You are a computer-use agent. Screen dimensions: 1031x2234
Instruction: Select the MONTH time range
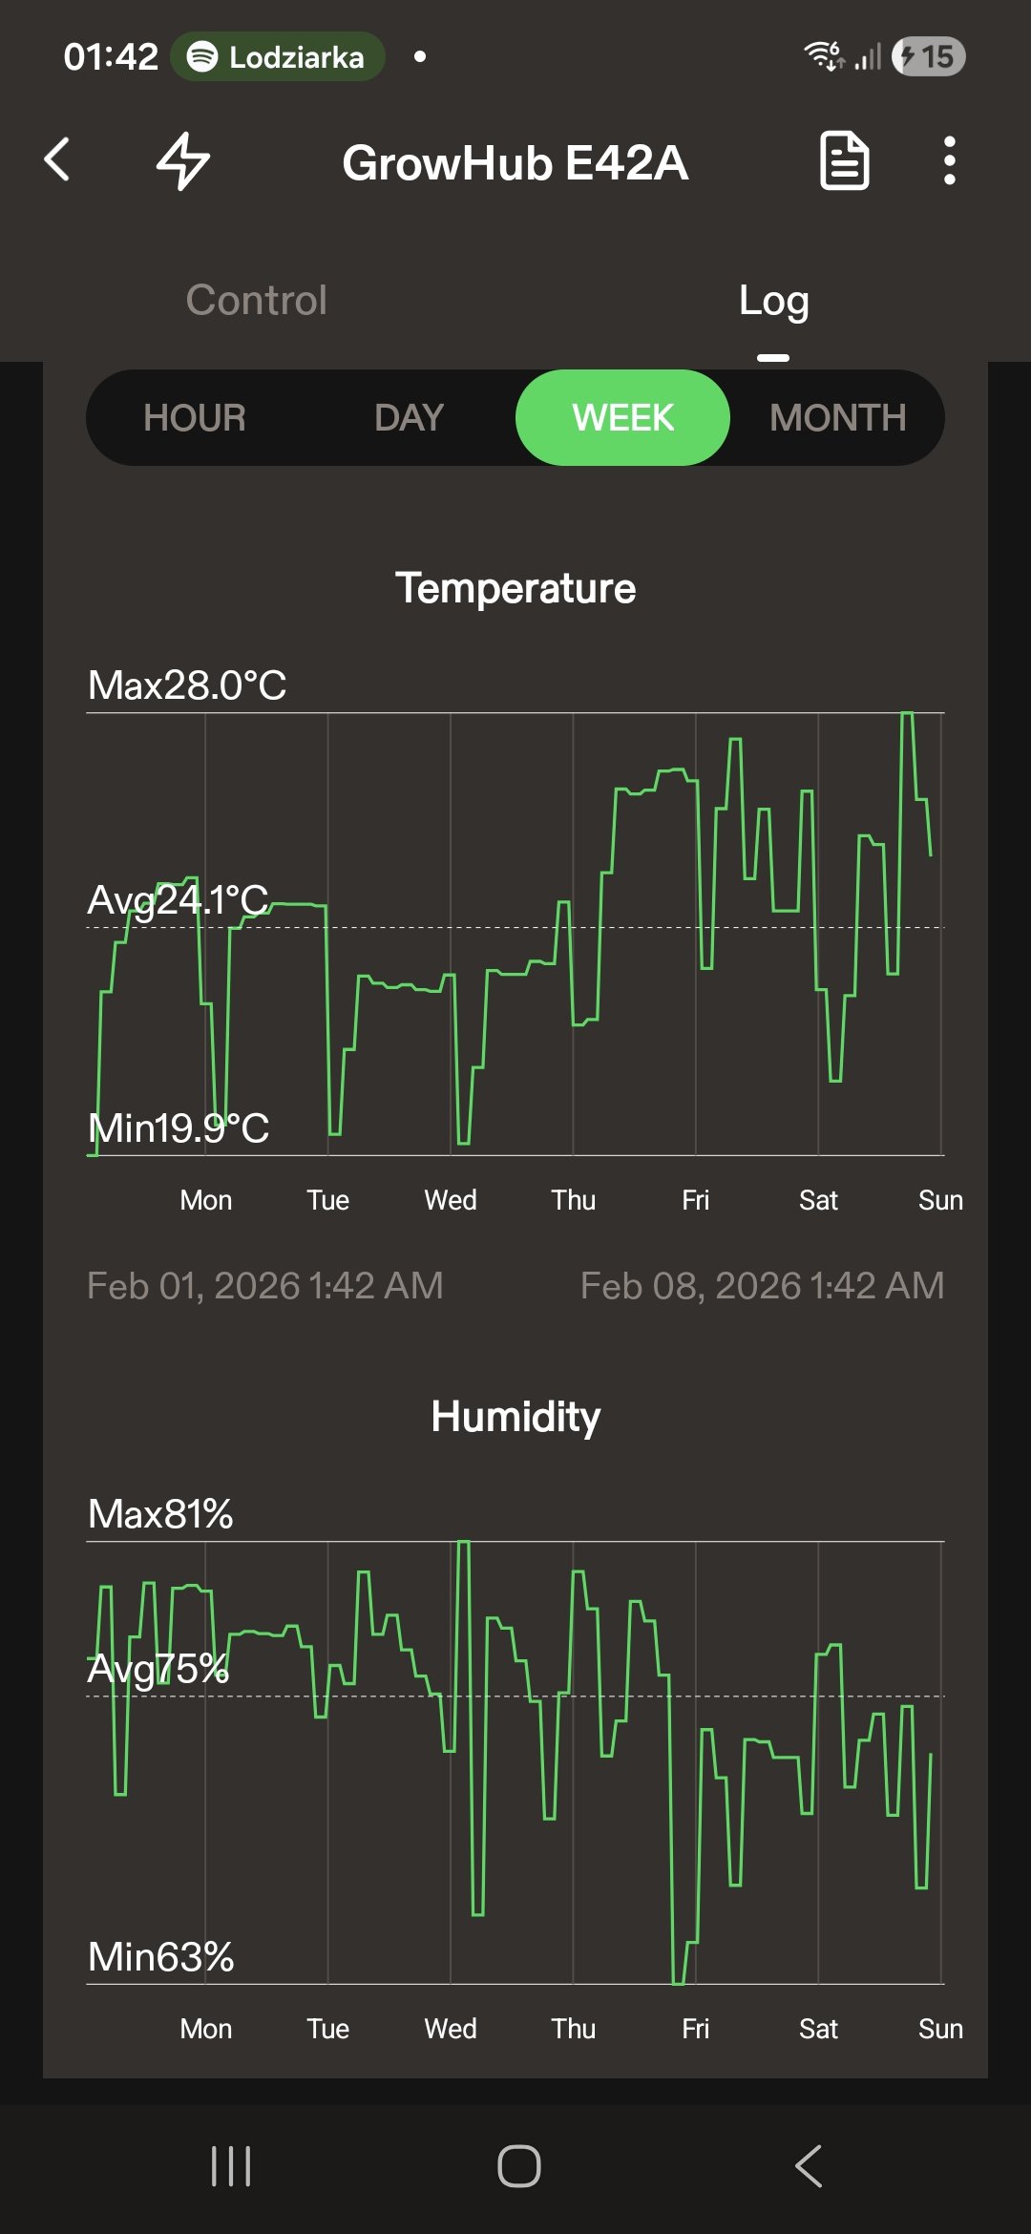tap(837, 418)
